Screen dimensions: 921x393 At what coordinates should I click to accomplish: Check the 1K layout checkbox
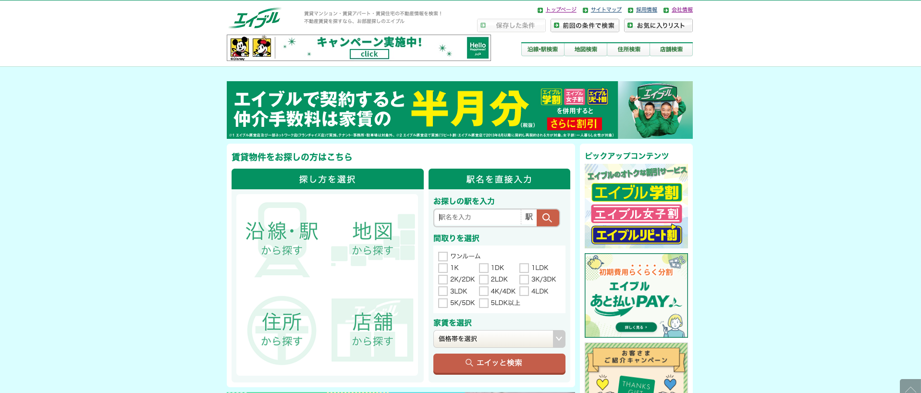pyautogui.click(x=443, y=268)
